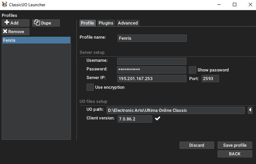Viewport: 256px width, 164px height.
Task: Duplicate the selected profile with Dupe
Action: 46,23
